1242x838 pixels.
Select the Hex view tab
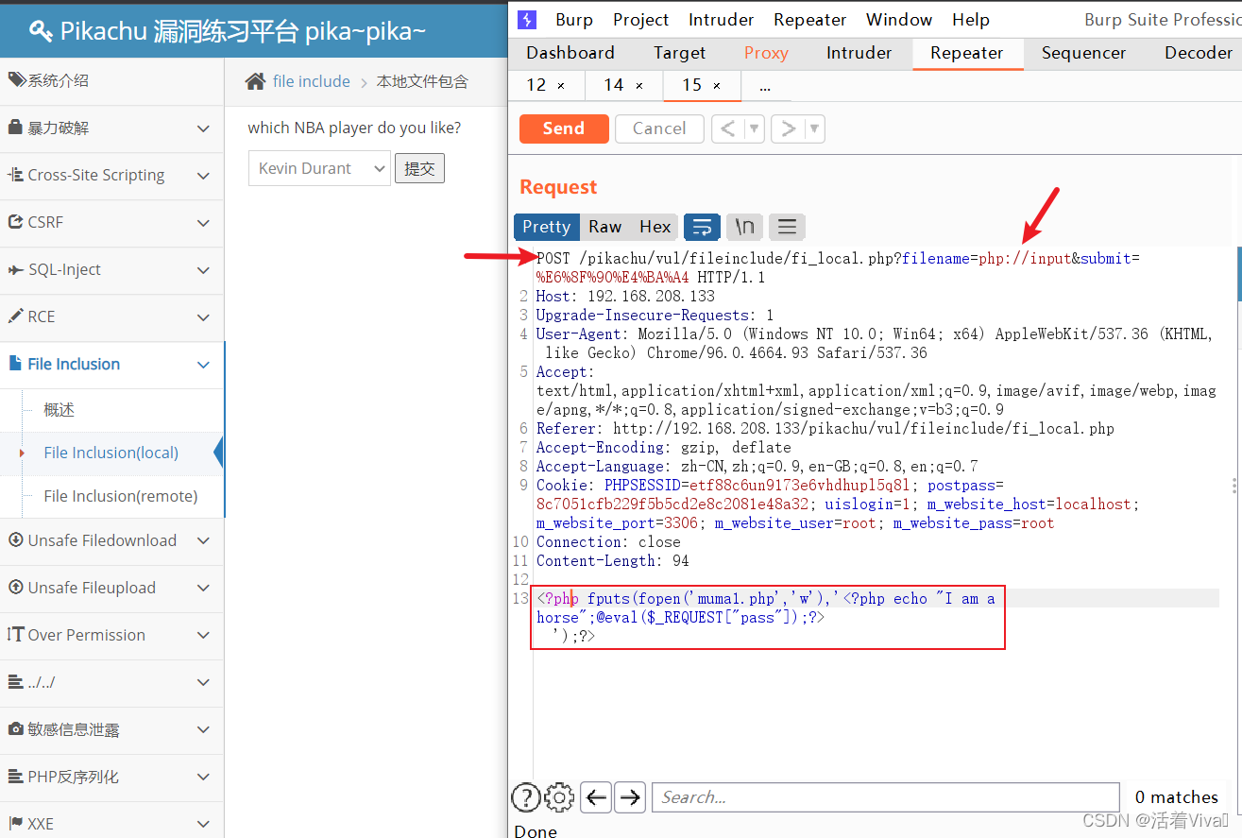click(x=655, y=227)
